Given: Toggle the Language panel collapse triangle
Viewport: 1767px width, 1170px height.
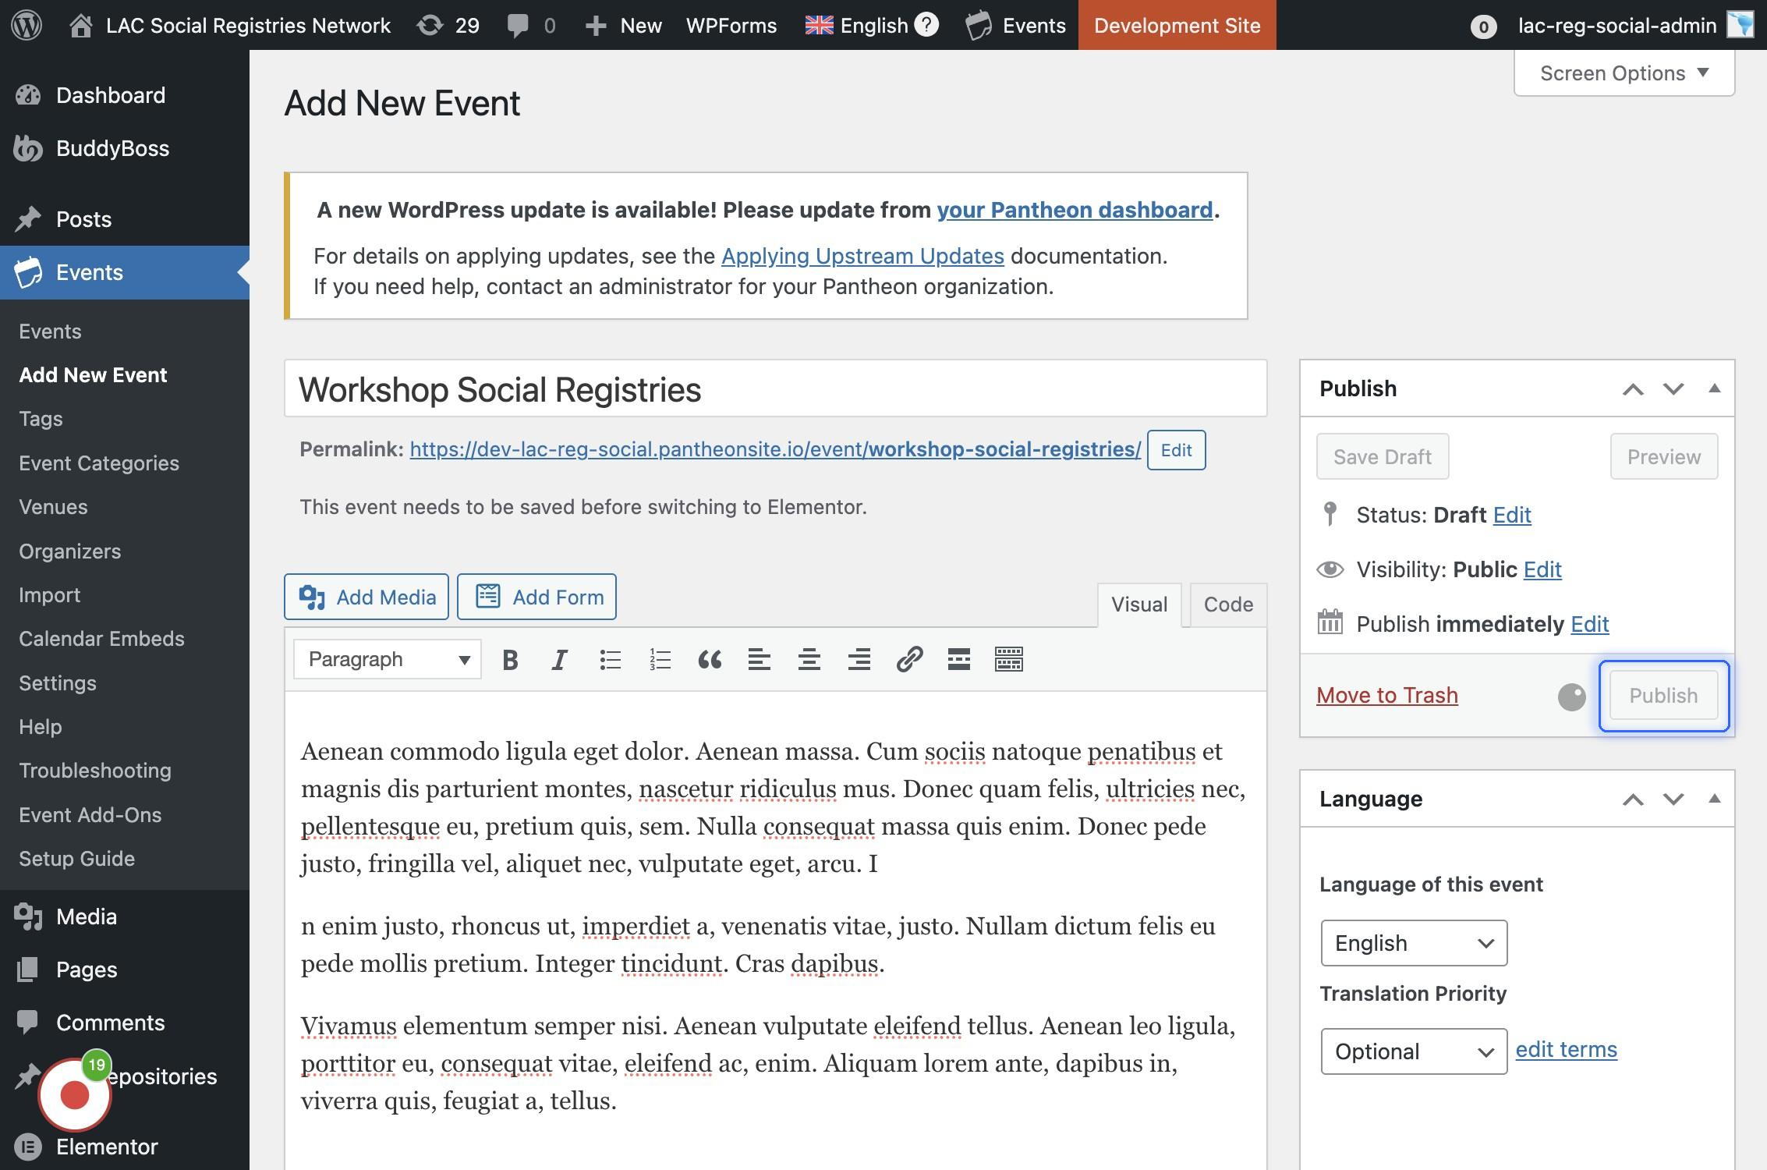Looking at the screenshot, I should 1714,799.
